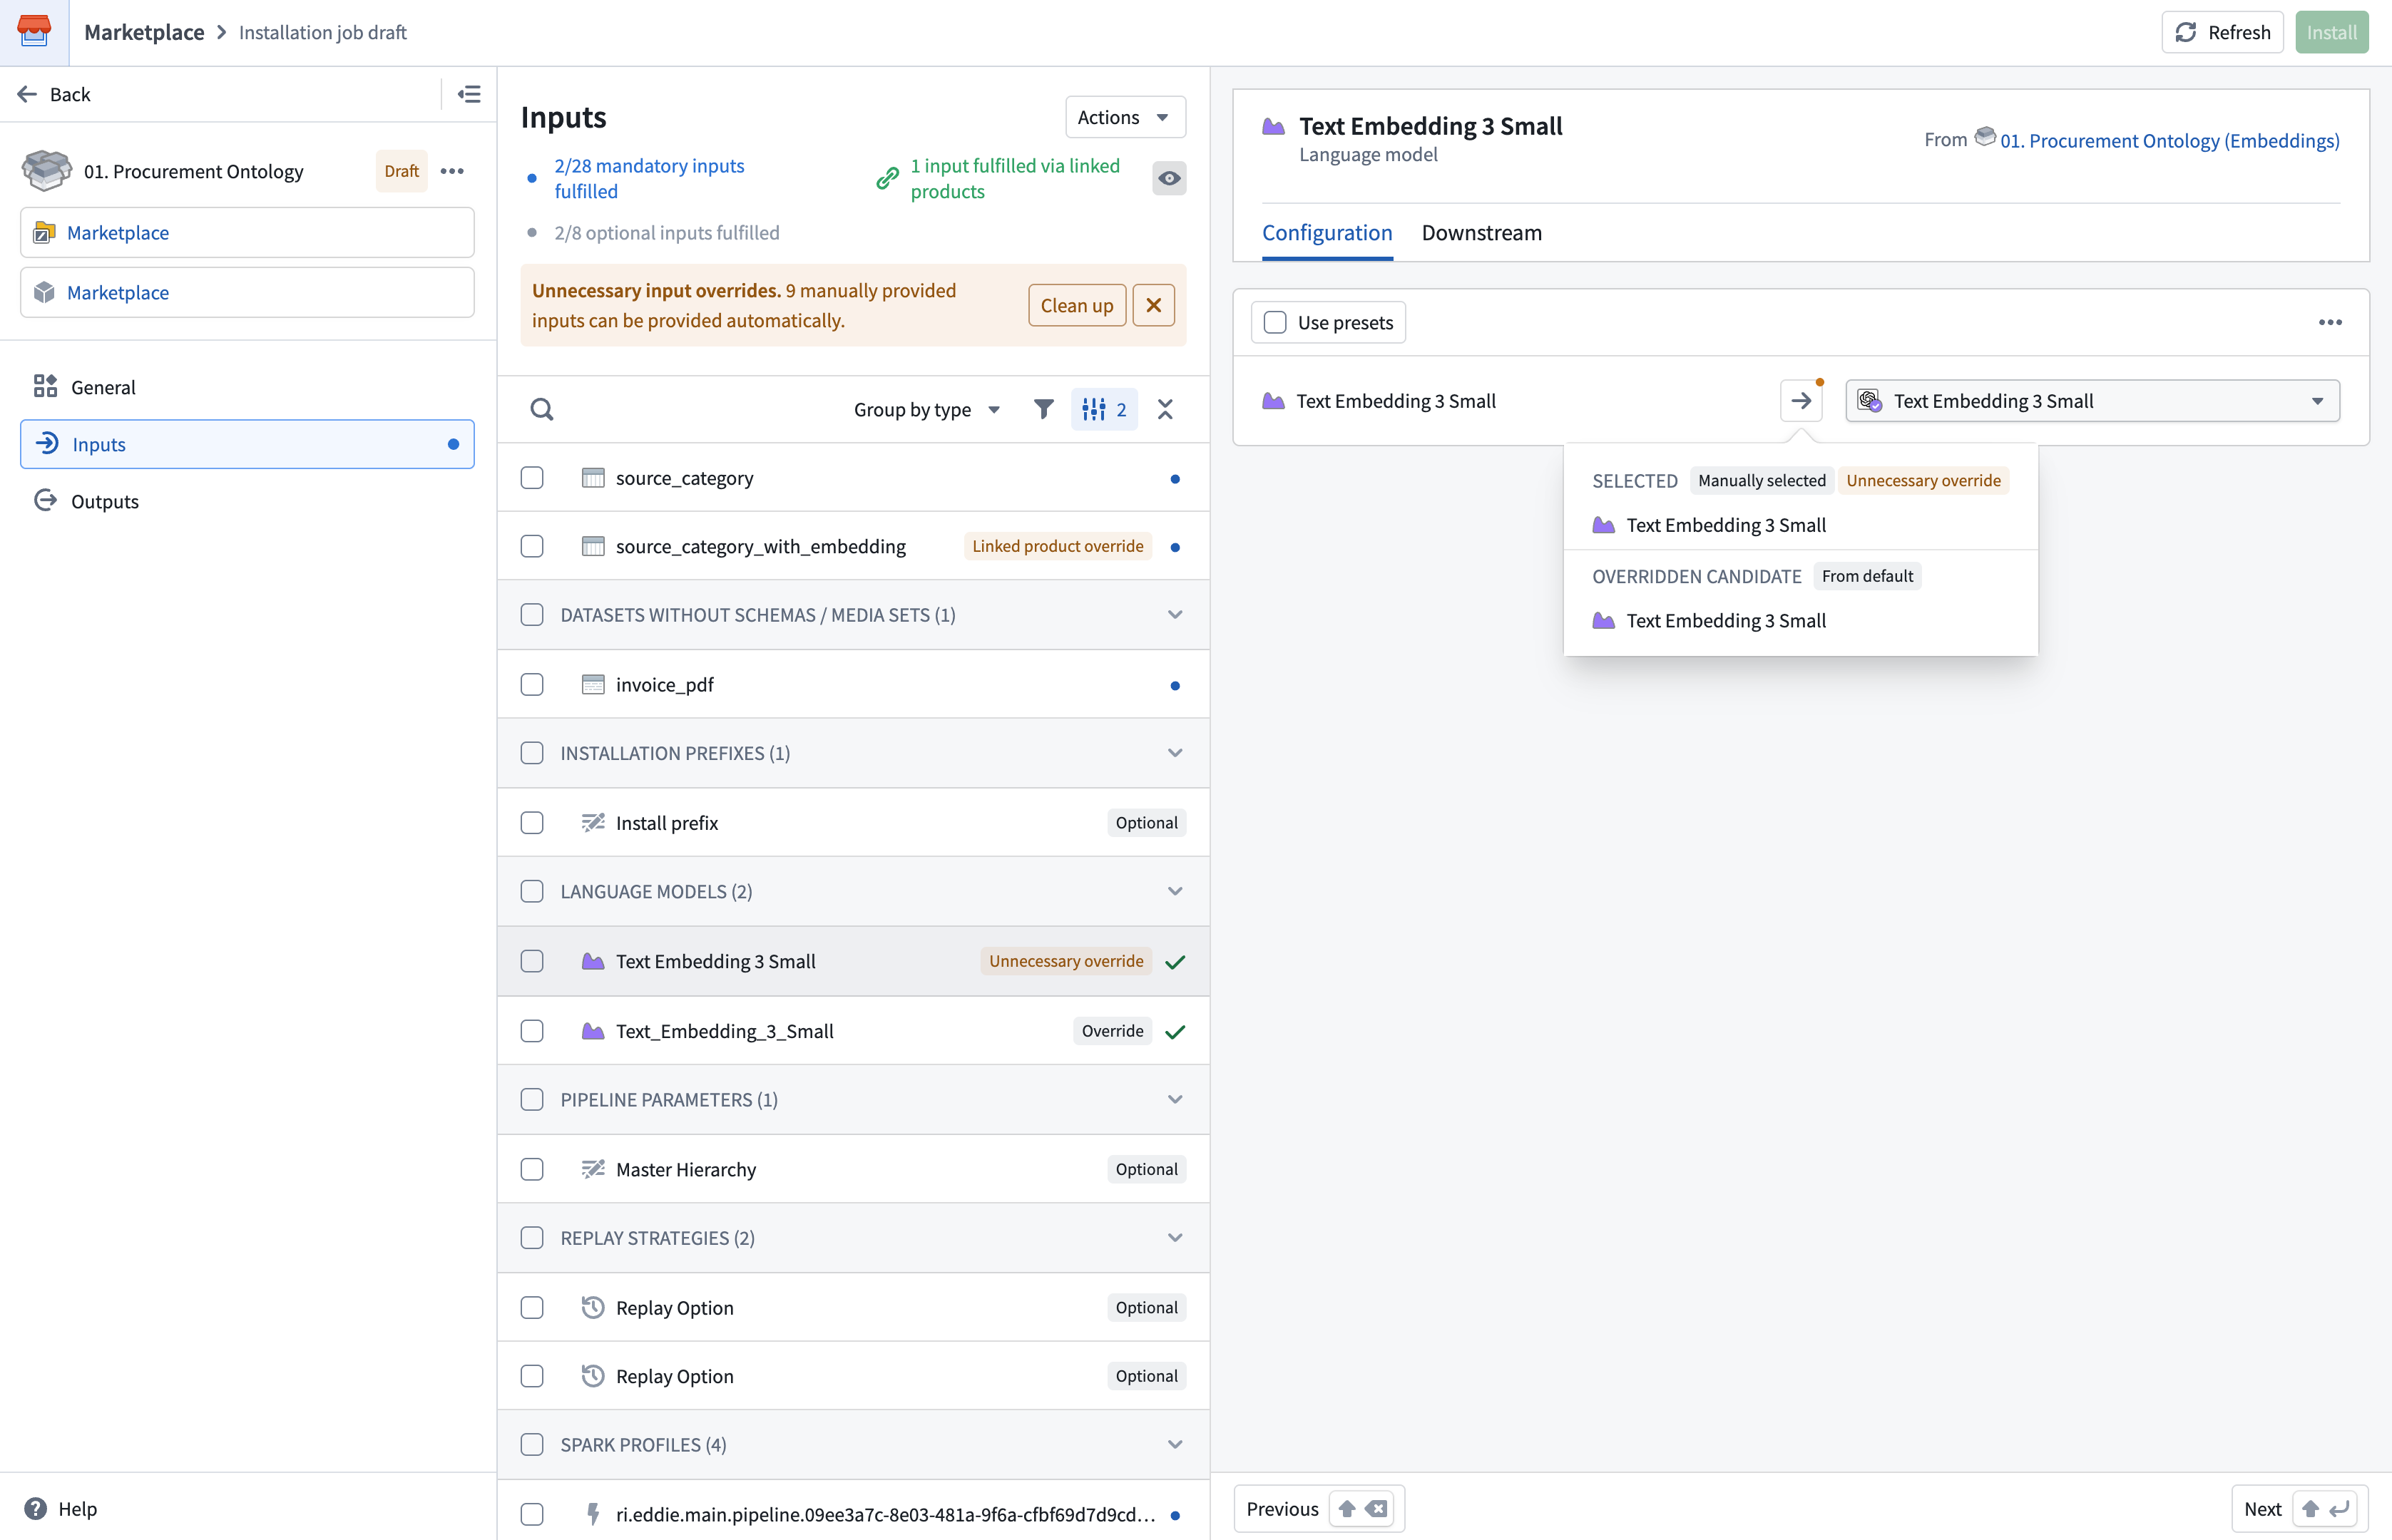Click the Clean up button
Screen dimensions: 2392x1540
(x=1077, y=305)
